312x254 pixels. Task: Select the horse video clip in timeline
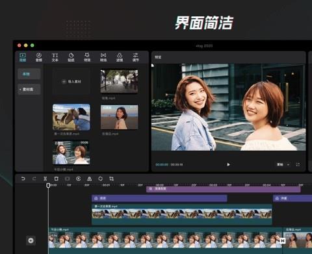pyautogui.click(x=182, y=214)
